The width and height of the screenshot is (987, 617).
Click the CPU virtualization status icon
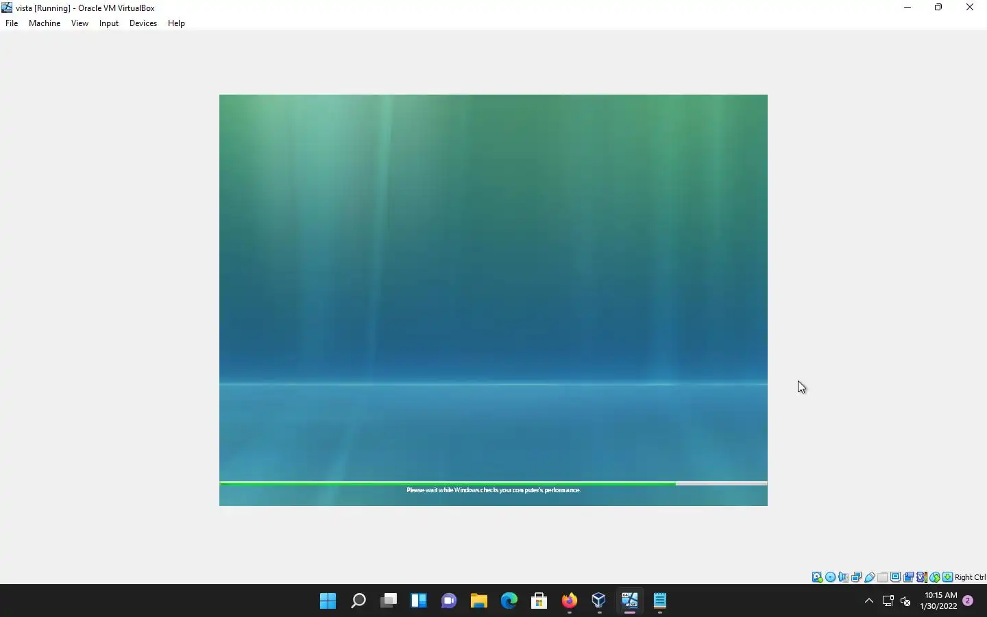point(921,577)
